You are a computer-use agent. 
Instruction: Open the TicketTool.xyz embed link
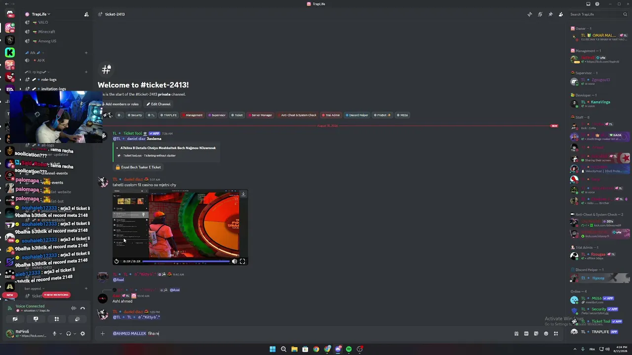pos(149,155)
